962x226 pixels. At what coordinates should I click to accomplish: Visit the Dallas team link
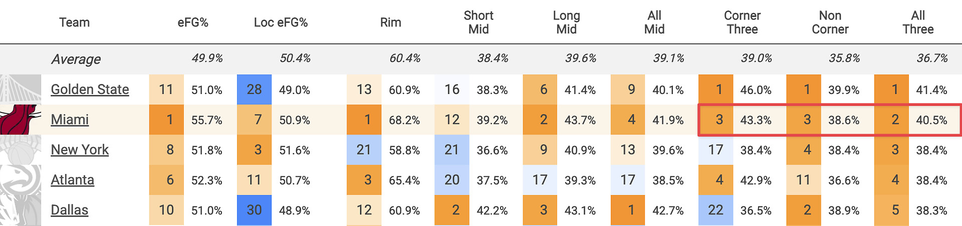[x=69, y=210]
